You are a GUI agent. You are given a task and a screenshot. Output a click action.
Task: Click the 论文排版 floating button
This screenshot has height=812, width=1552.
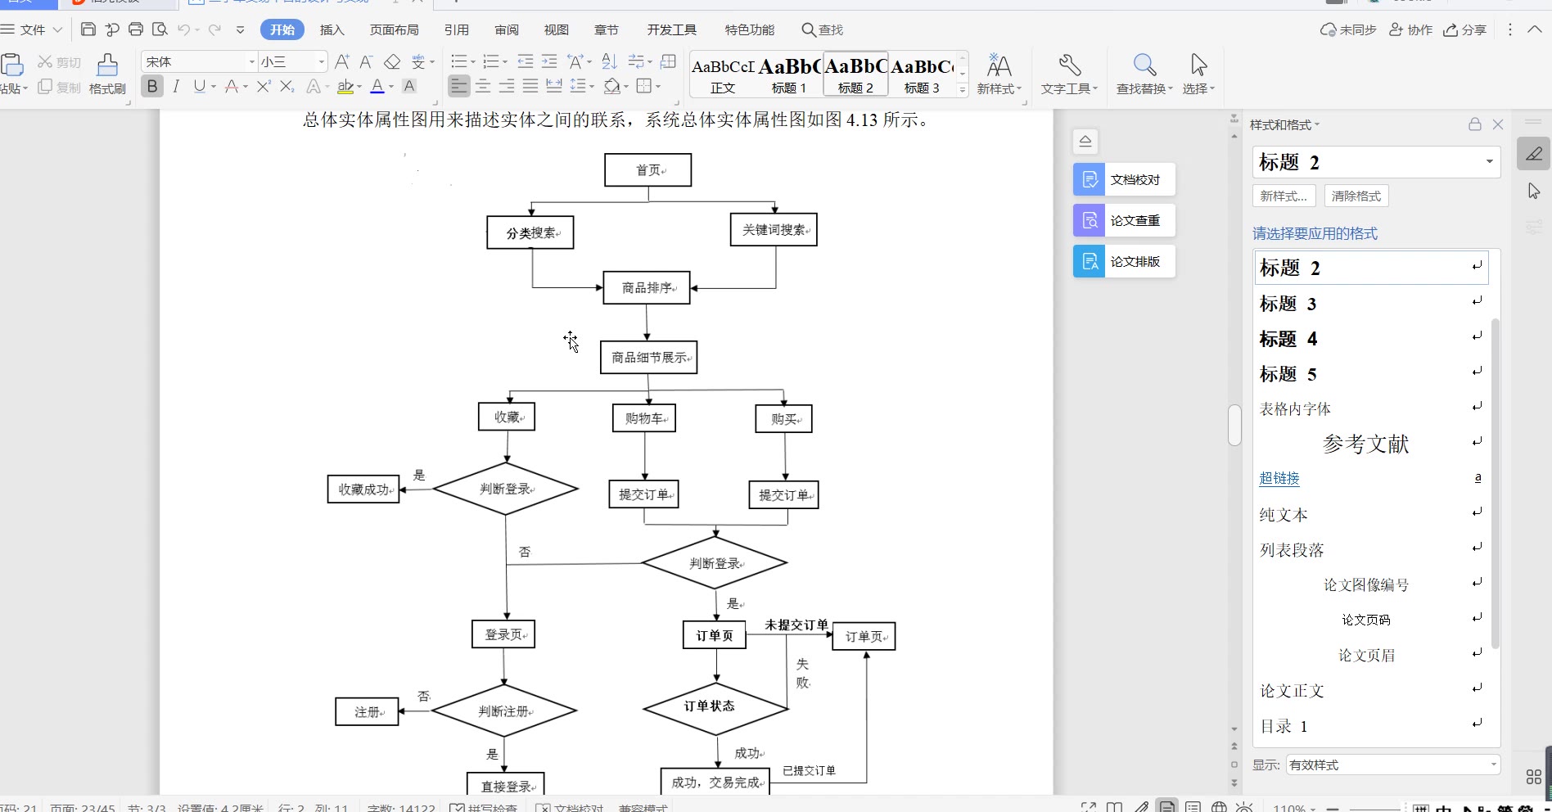coord(1124,261)
